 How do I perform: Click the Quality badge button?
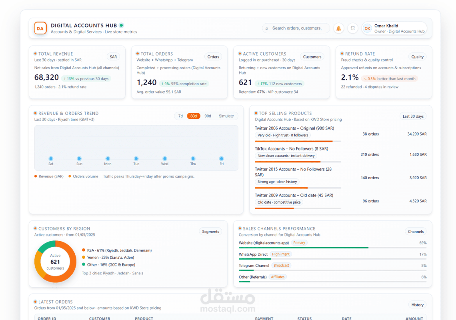417,57
